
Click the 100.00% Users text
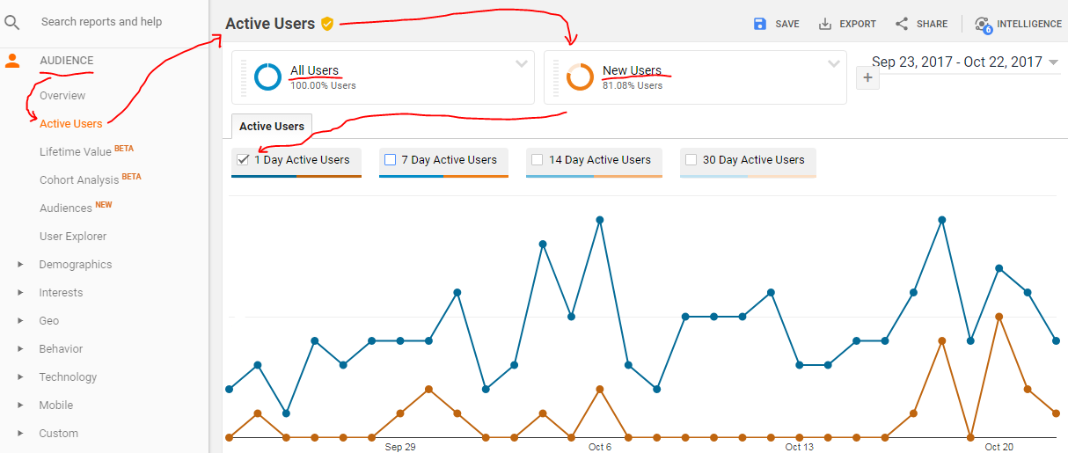(x=323, y=85)
